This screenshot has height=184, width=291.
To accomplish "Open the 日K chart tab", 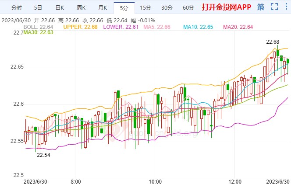I will pyautogui.click(x=60, y=8).
